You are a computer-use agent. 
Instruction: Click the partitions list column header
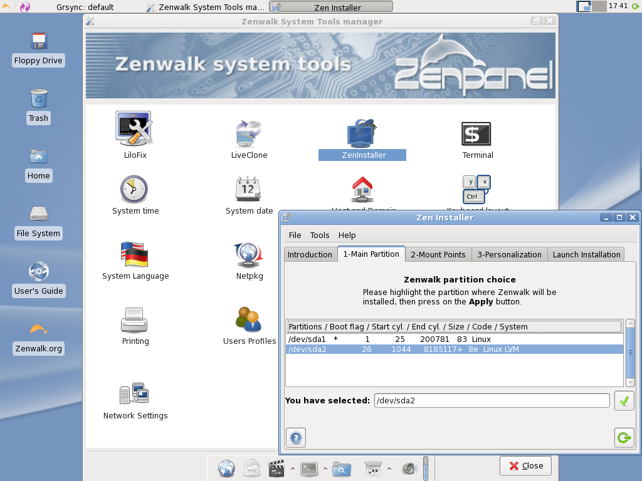click(x=455, y=326)
